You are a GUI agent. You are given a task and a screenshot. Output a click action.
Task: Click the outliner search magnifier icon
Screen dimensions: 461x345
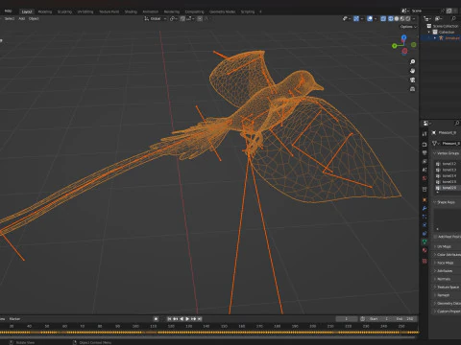coord(453,19)
